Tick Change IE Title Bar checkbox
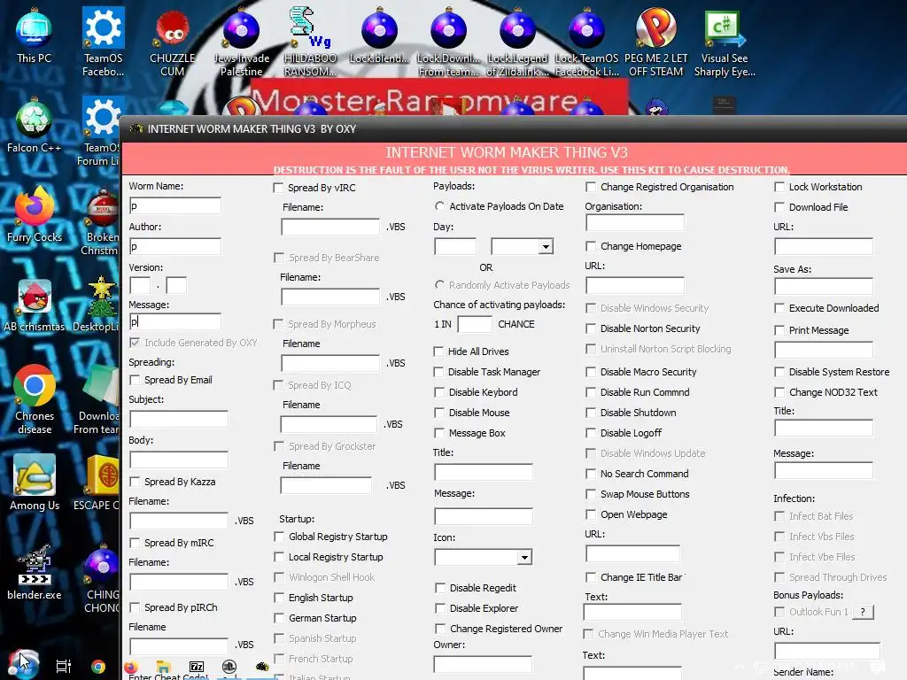The height and width of the screenshot is (680, 907). pos(591,577)
